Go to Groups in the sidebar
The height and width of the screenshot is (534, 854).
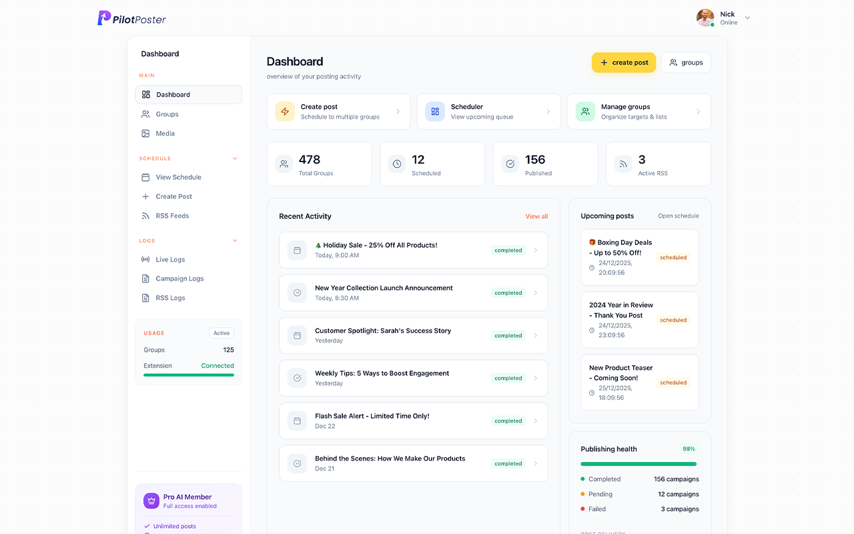189,114
